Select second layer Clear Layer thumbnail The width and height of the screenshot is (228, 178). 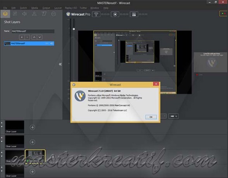(15, 141)
